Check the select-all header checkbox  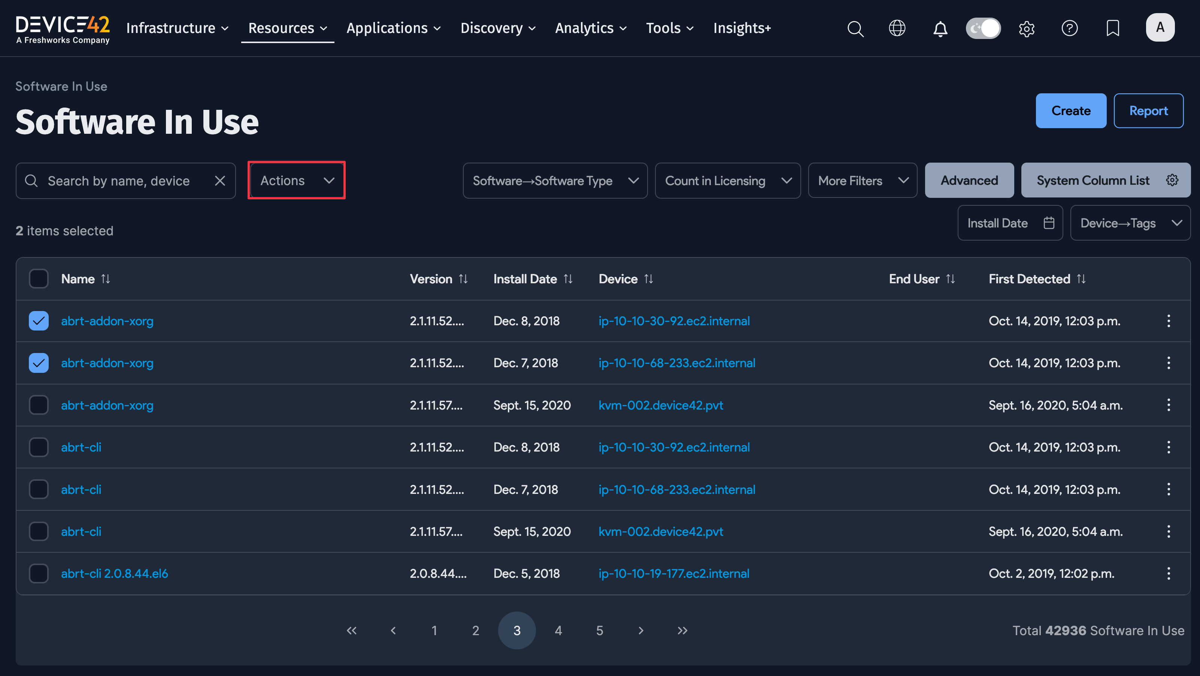39,279
